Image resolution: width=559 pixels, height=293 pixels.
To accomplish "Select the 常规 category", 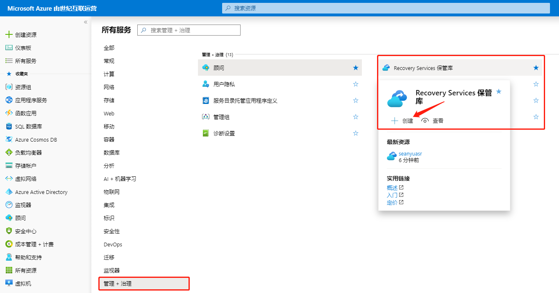I will tap(109, 61).
